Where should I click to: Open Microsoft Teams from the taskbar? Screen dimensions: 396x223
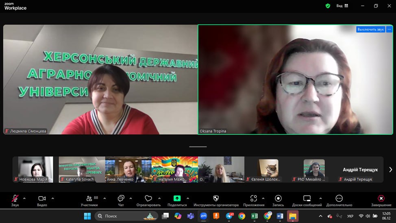[x=190, y=216]
